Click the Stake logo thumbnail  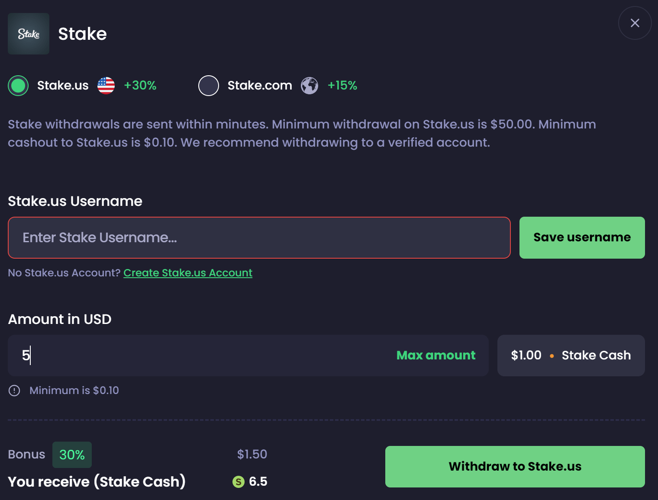click(29, 34)
